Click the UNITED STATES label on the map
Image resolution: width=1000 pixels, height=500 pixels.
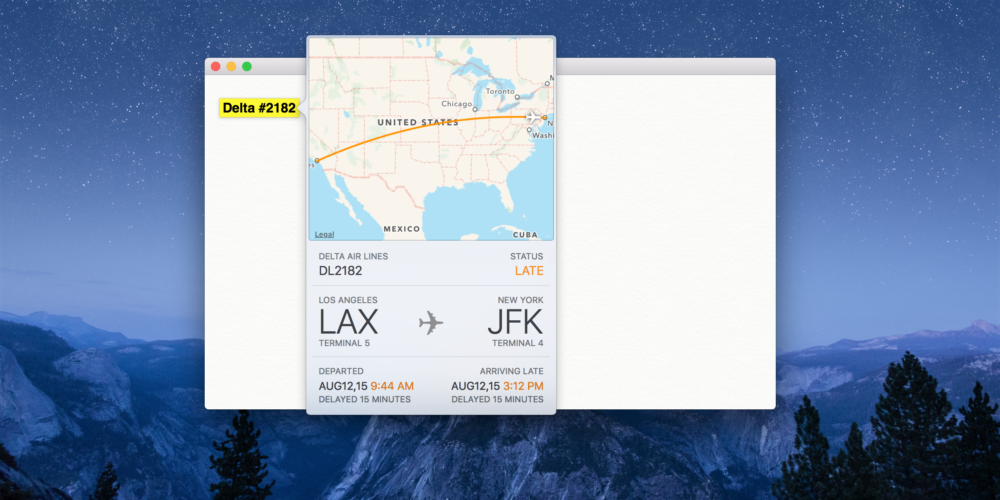point(418,122)
